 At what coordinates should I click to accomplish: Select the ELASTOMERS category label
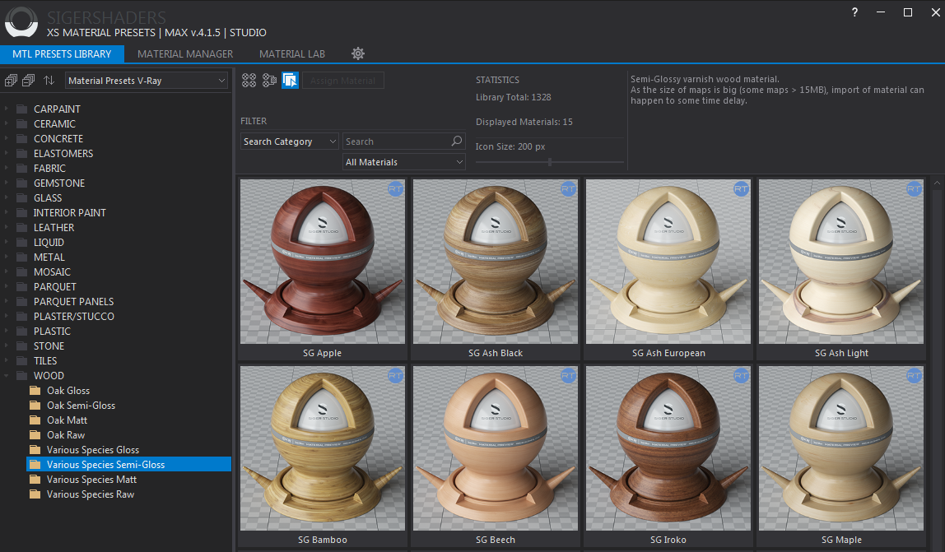(63, 153)
